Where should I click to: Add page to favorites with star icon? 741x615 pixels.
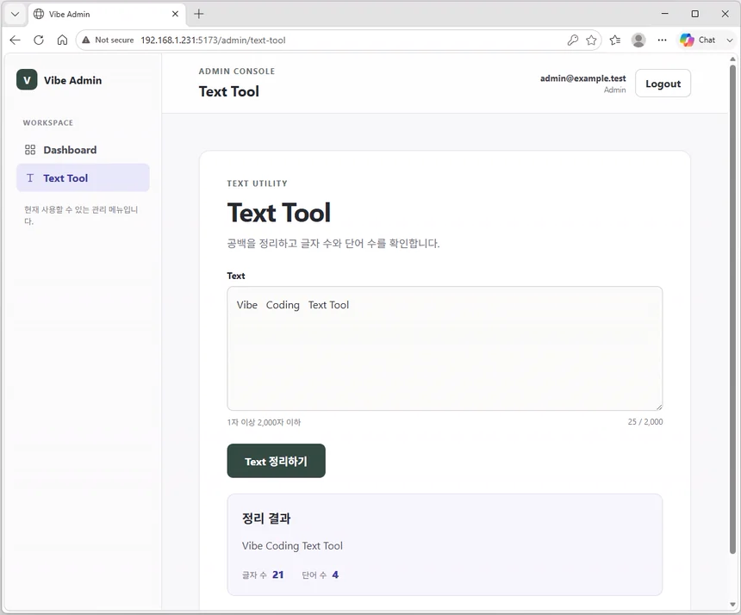tap(591, 40)
